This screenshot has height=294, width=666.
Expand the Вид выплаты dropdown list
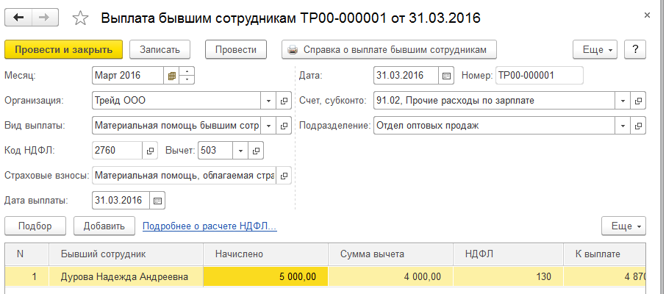pos(268,125)
